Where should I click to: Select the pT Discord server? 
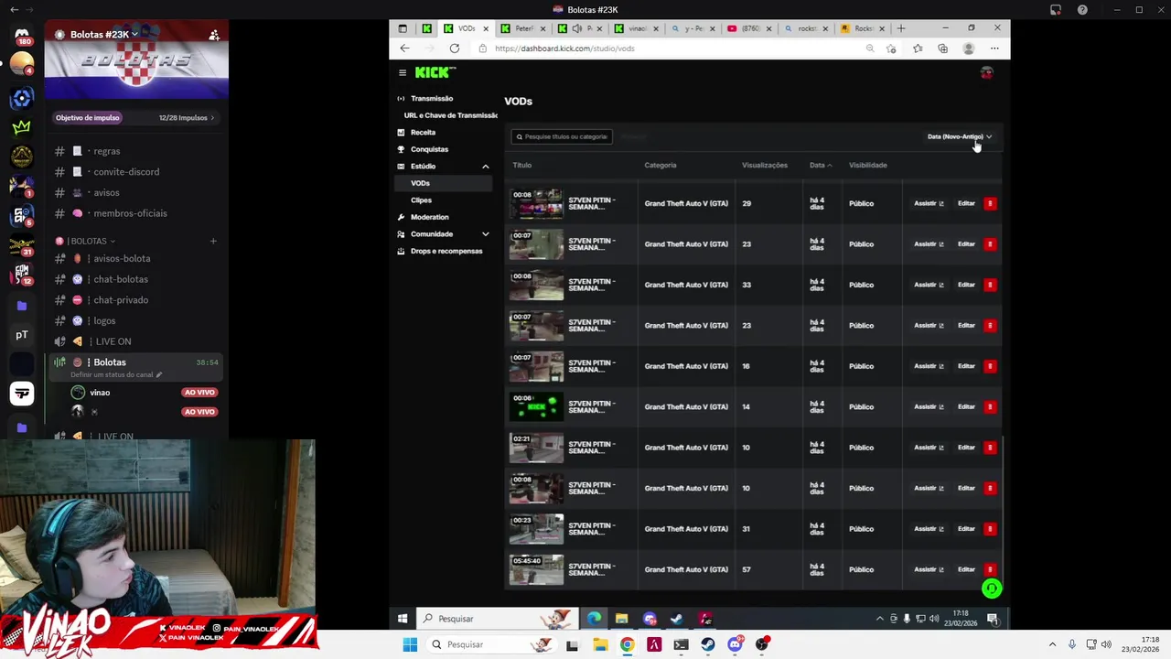22,335
